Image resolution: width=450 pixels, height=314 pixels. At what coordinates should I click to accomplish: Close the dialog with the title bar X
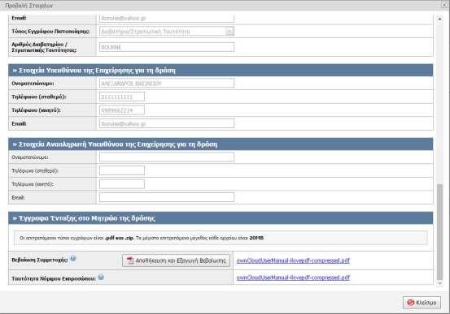click(x=444, y=5)
